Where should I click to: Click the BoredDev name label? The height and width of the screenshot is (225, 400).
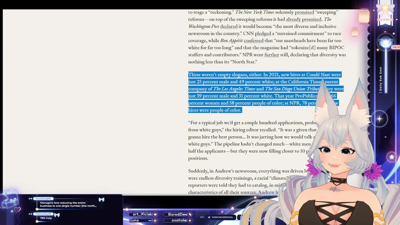tap(177, 214)
